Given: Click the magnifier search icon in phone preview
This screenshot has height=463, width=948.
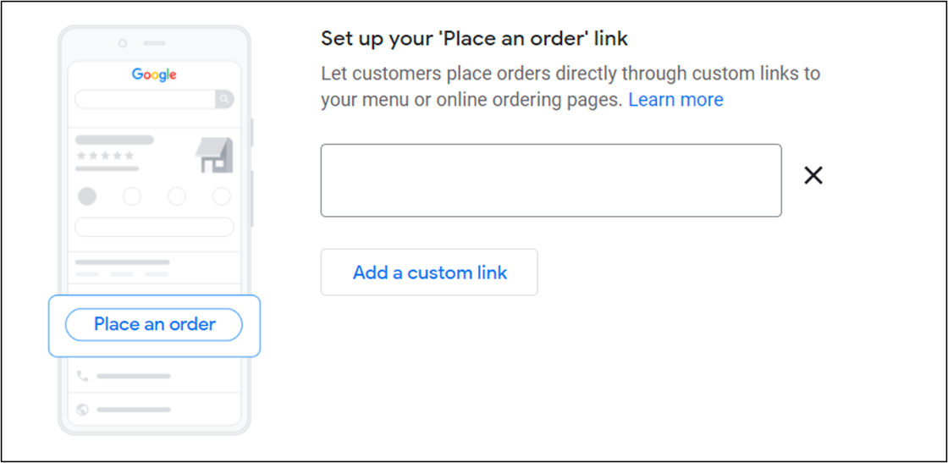Looking at the screenshot, I should click(224, 99).
